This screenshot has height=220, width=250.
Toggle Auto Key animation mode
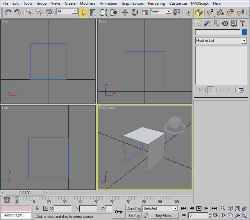click(x=134, y=209)
